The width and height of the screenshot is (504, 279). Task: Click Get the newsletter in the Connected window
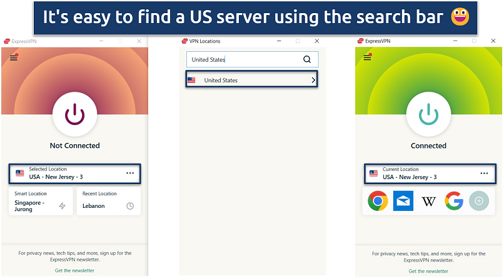[428, 272]
